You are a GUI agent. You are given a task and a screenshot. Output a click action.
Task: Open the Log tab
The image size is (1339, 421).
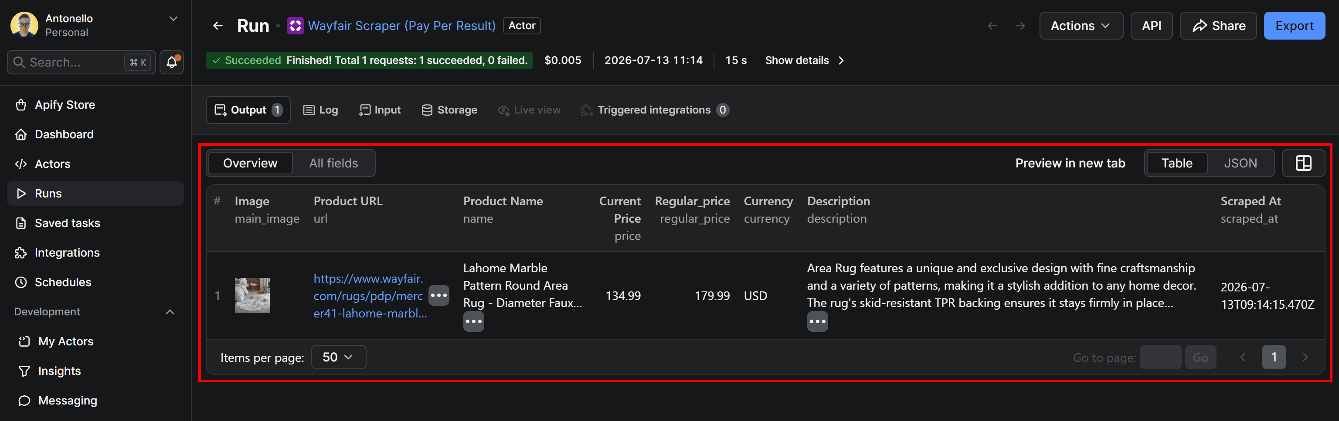(321, 110)
